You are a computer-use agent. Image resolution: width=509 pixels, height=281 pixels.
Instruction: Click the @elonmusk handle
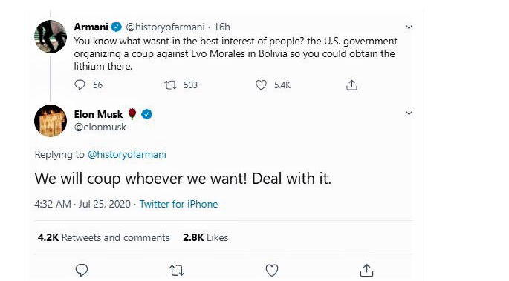click(100, 128)
